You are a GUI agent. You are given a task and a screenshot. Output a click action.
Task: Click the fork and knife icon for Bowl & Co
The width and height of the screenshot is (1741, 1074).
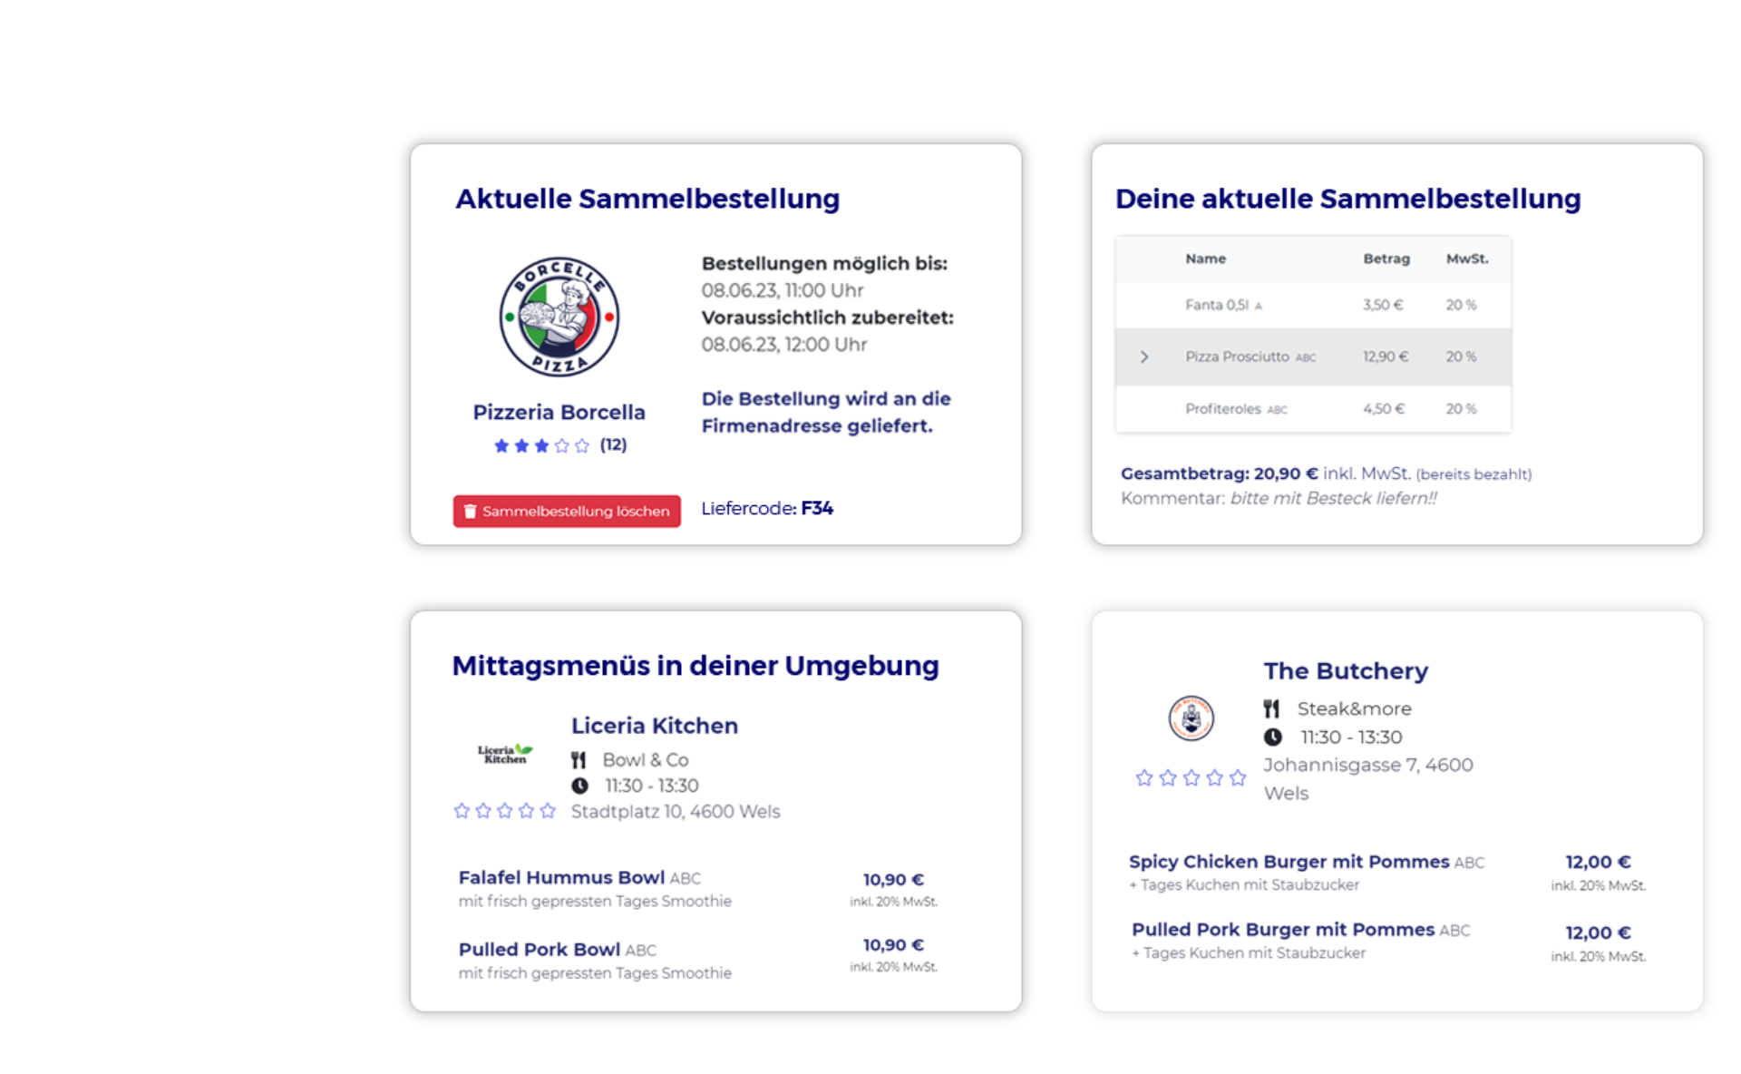[x=579, y=760]
